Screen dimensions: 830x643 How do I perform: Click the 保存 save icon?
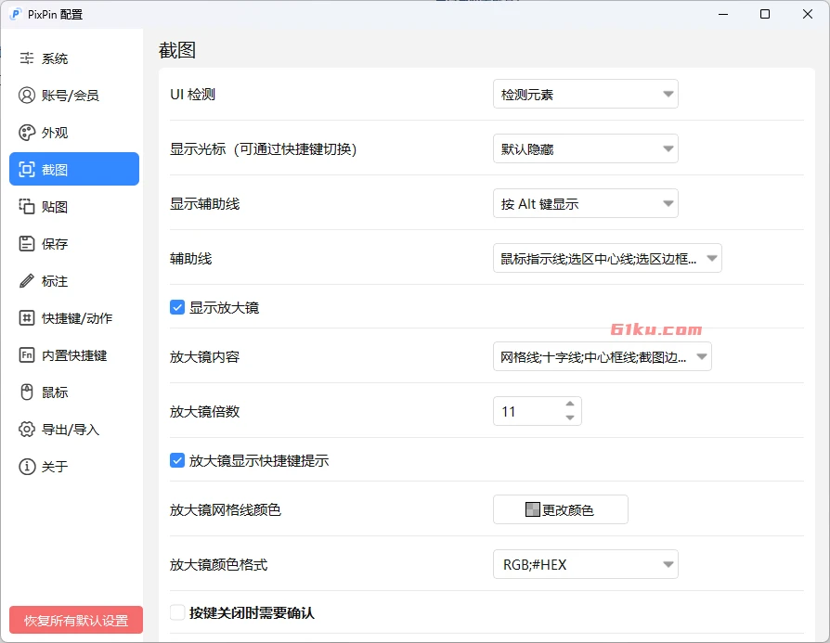27,243
